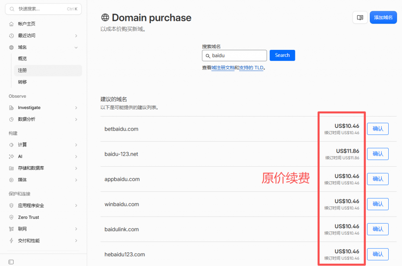The width and height of the screenshot is (402, 266).
Task: Toggle the sidebar collapse icon
Action: click(x=11, y=262)
